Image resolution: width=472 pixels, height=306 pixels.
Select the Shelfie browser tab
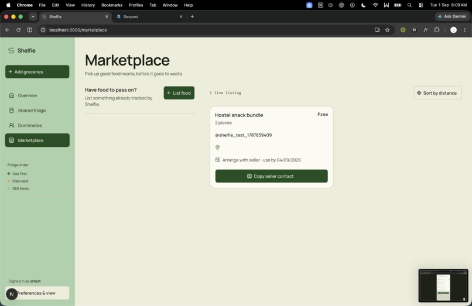click(x=75, y=16)
